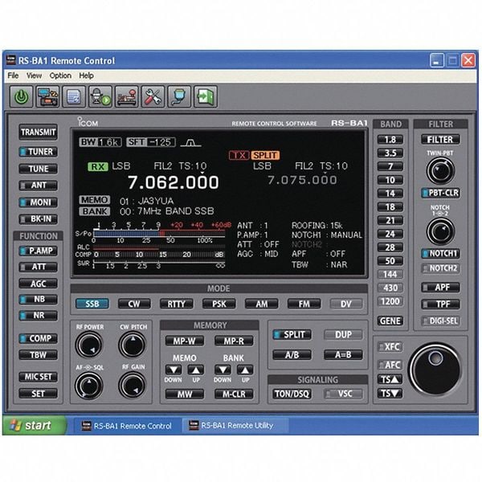
Task: Enable the SPLIT function toggle
Action: 292,335
